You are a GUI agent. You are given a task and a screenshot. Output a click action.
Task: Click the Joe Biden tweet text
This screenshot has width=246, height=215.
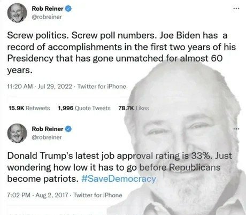tap(121, 53)
